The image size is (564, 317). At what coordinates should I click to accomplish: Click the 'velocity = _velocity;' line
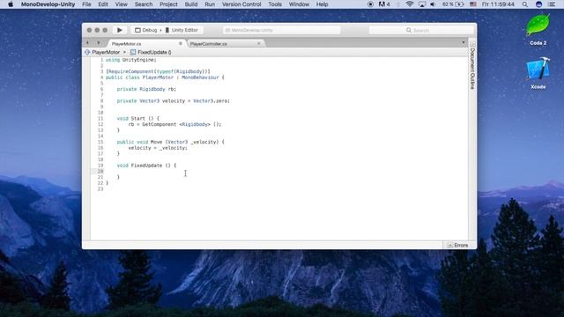[158, 148]
